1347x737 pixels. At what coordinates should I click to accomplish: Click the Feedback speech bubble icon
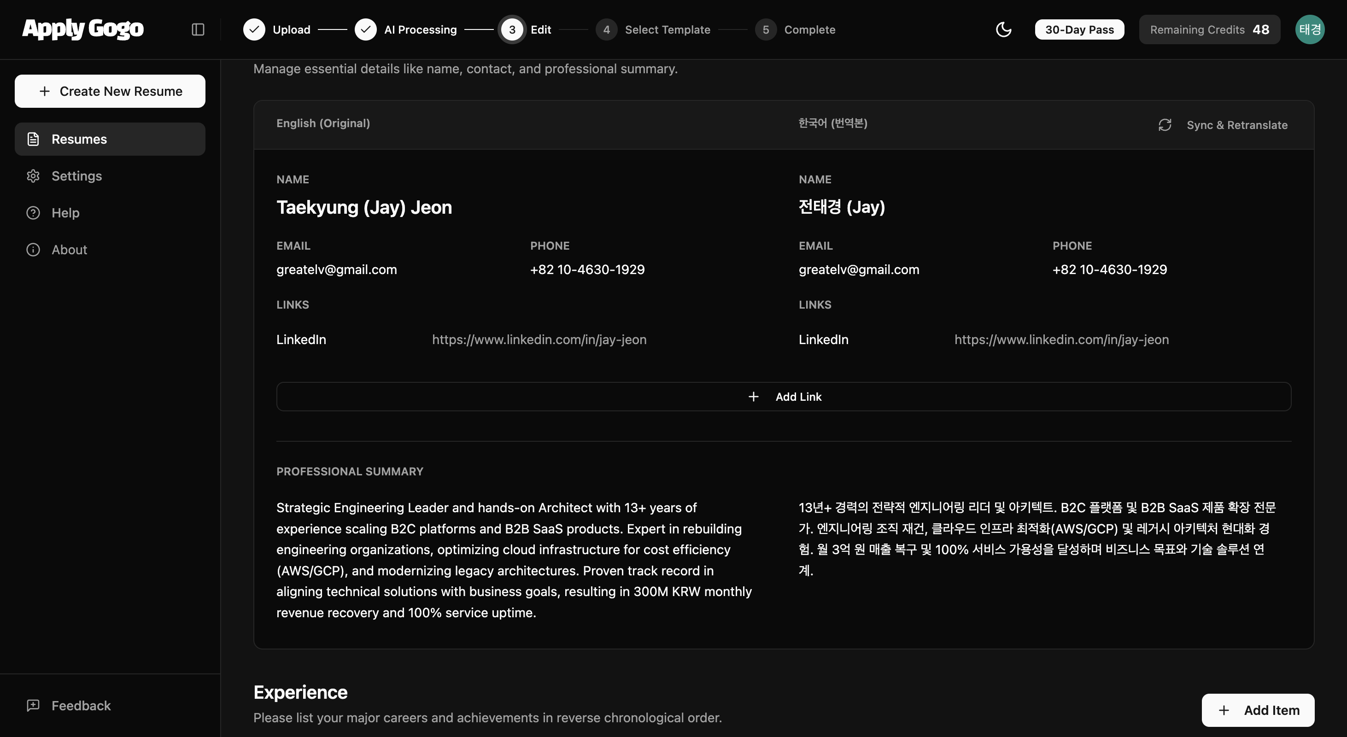click(32, 705)
